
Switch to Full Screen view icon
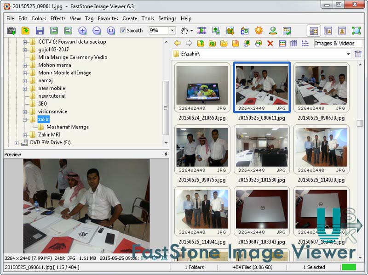coord(357,30)
